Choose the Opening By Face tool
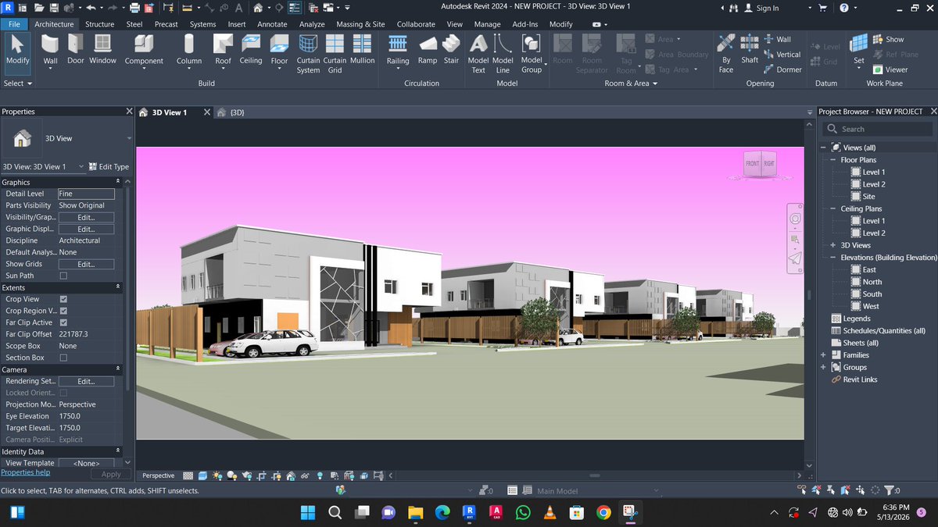938x527 pixels. [x=726, y=53]
